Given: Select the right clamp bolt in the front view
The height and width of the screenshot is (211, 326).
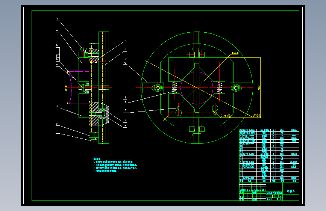Looking at the screenshot, I should pos(236,88).
